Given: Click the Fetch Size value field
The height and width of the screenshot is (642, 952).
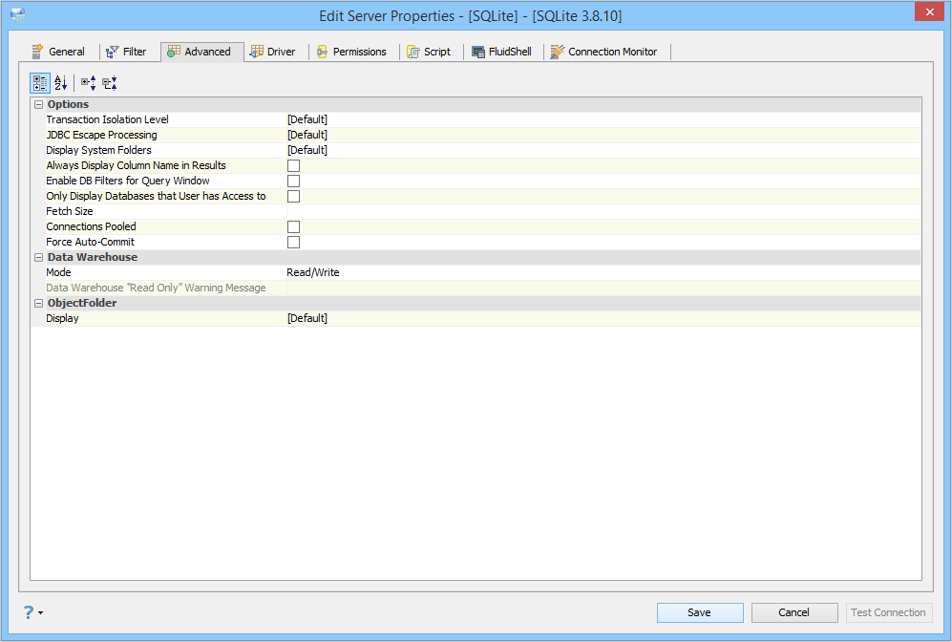Looking at the screenshot, I should pyautogui.click(x=603, y=211).
